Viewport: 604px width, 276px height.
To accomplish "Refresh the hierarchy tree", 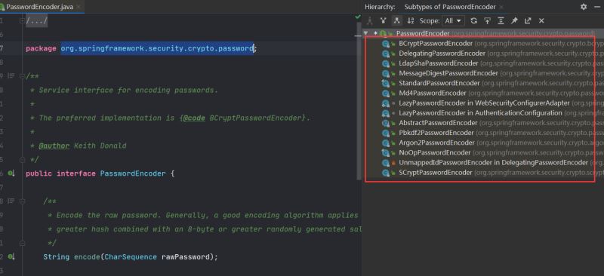I will click(x=474, y=21).
